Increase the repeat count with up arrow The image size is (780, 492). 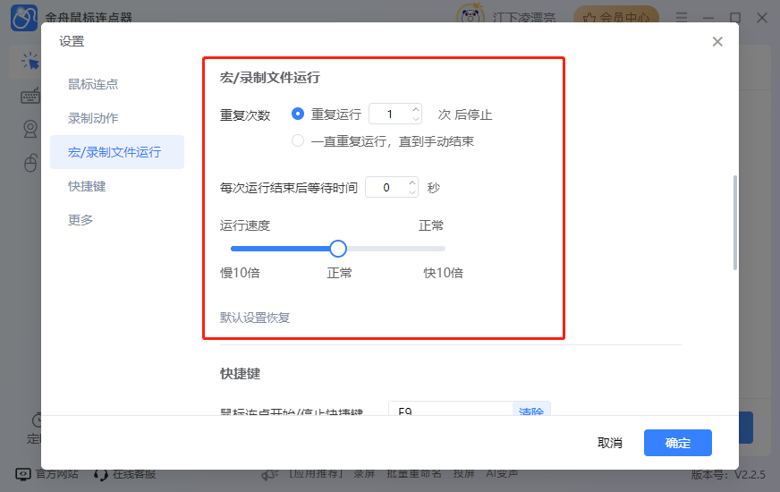coord(415,110)
